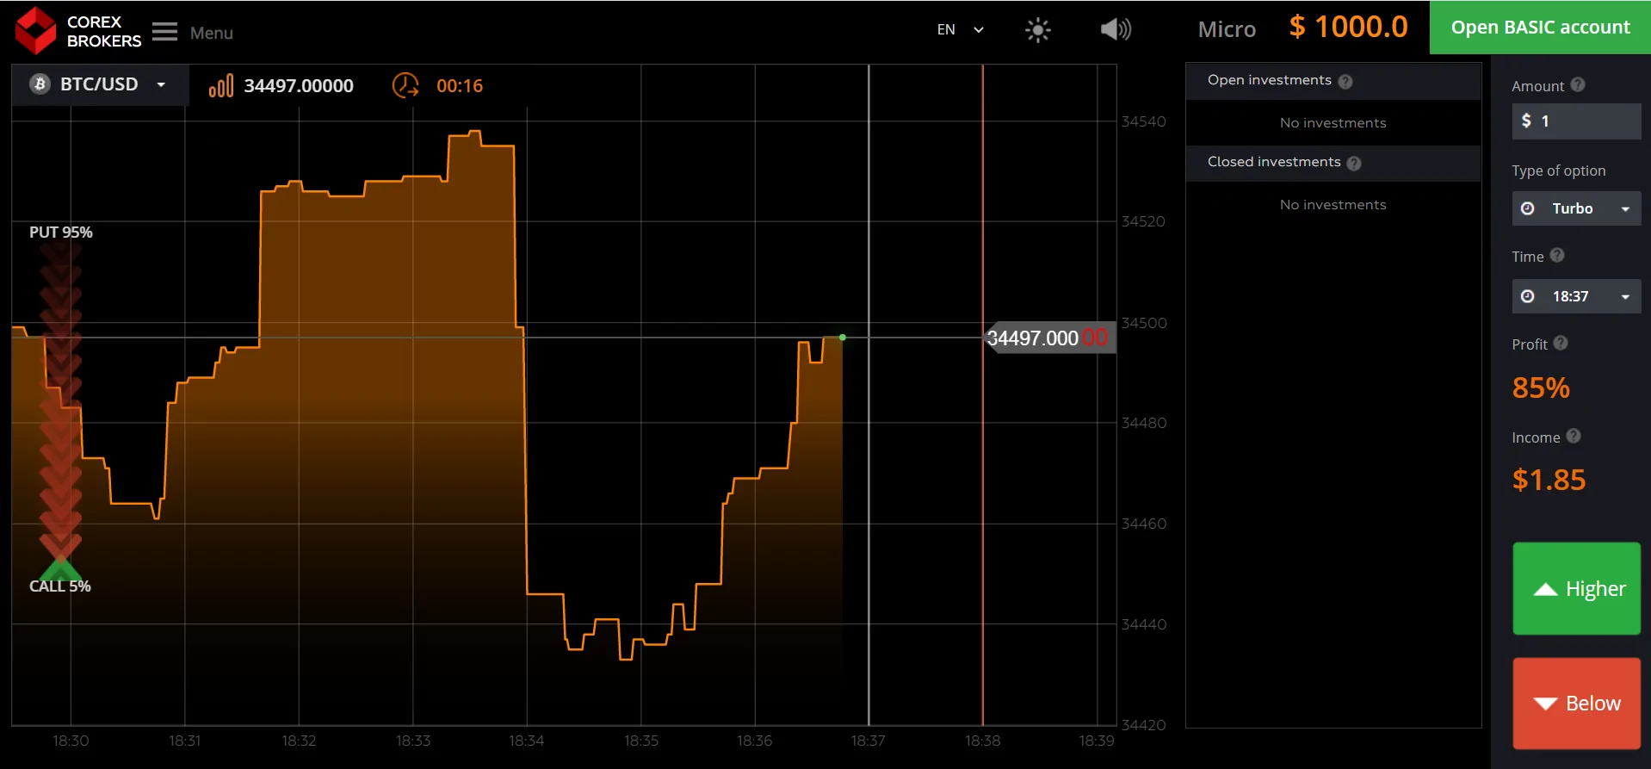
Task: Focus the Amount $ 1 input field
Action: click(x=1576, y=121)
